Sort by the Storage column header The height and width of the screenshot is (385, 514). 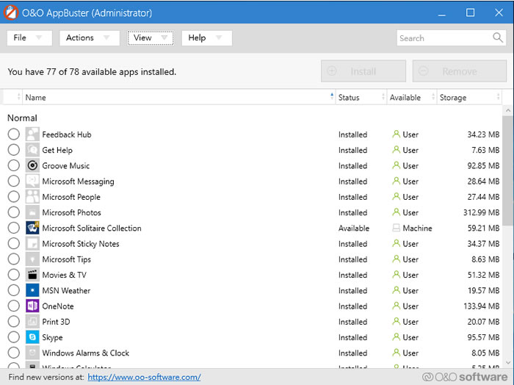(x=469, y=98)
